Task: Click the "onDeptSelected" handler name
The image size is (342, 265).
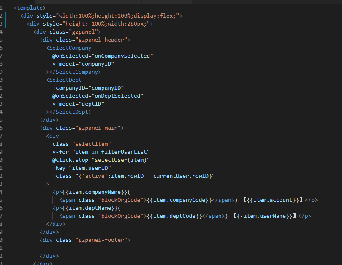Action: tap(117, 96)
